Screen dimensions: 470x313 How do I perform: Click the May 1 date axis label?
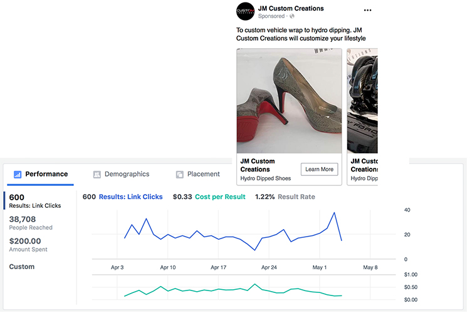point(320,267)
